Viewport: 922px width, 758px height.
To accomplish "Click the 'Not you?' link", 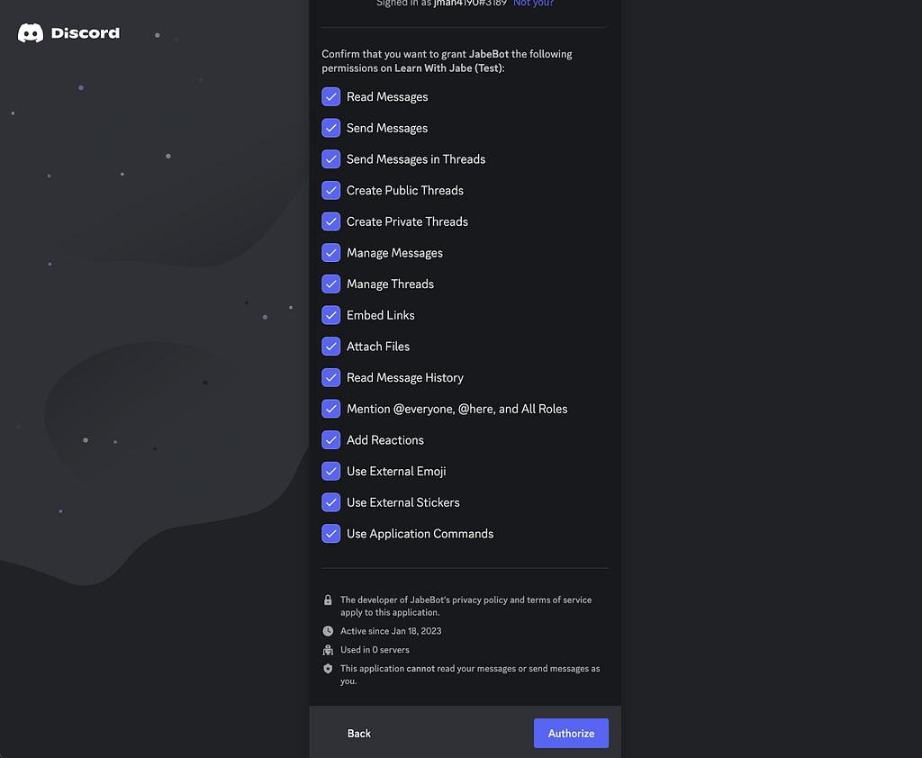I will tap(533, 3).
